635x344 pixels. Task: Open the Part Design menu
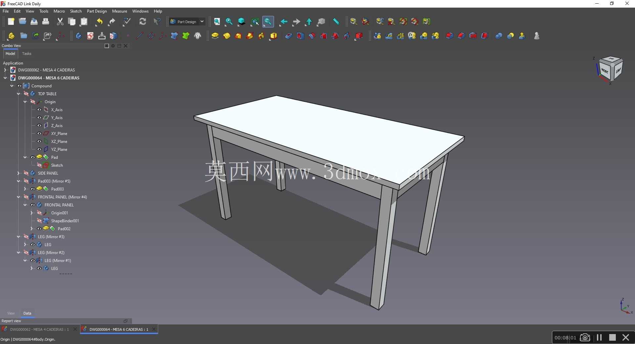[97, 11]
